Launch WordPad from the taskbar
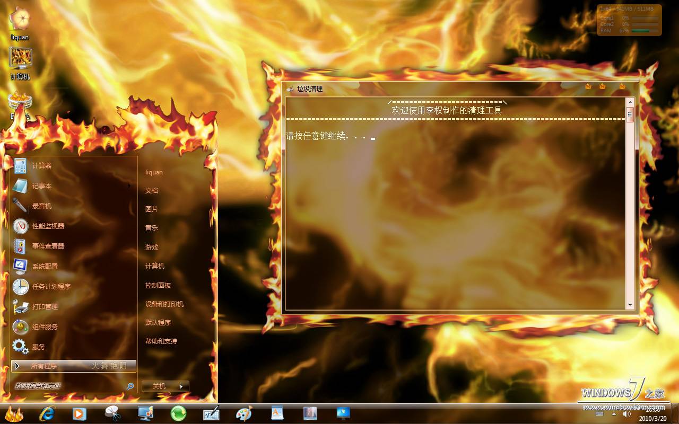The image size is (679, 424). (276, 413)
